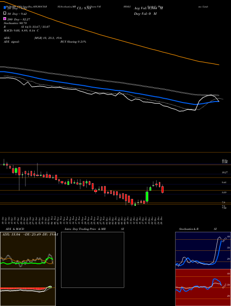
Task: Click the 'ADX & MACD' panel title
Action: click(15, 229)
